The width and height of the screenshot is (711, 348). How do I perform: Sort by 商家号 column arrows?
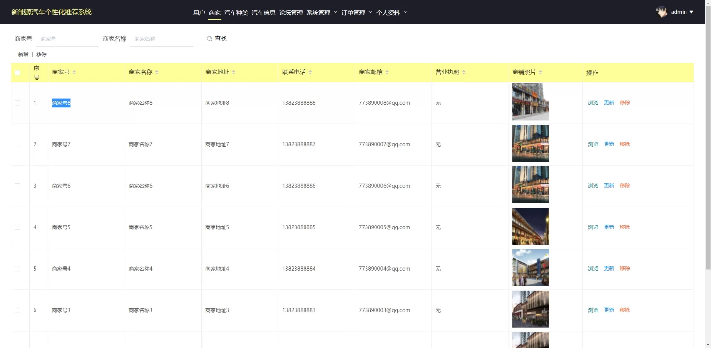click(74, 72)
